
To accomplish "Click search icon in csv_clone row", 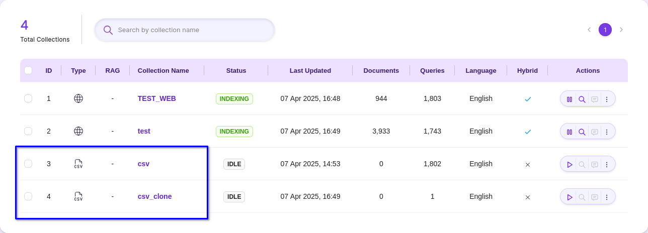I will click(x=582, y=197).
